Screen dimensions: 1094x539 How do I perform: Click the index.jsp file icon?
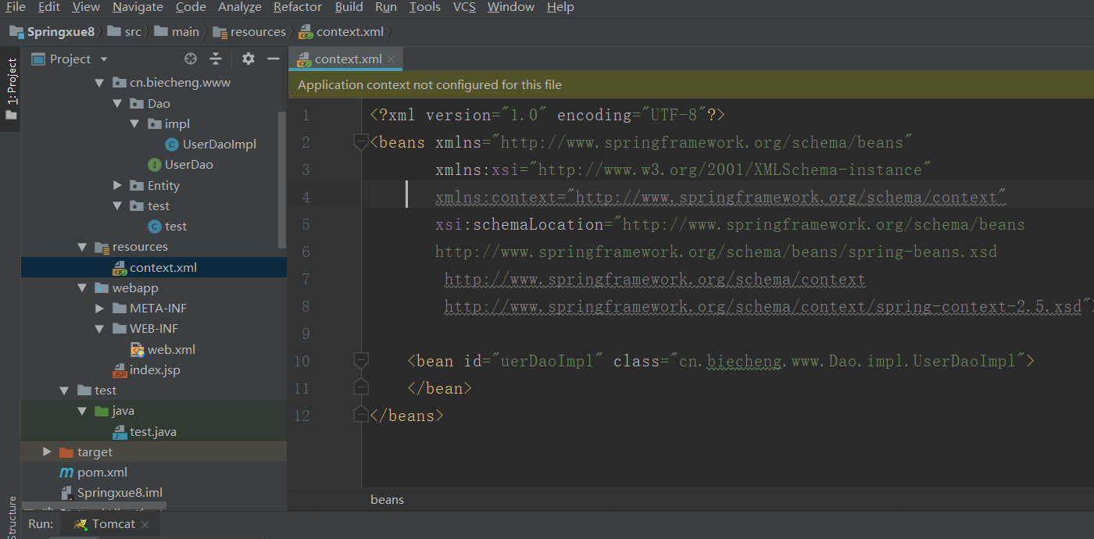[120, 370]
